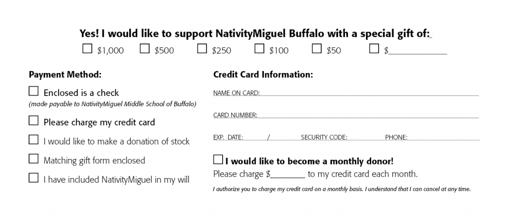
Task: Check the $100 gift option
Action: (259, 49)
